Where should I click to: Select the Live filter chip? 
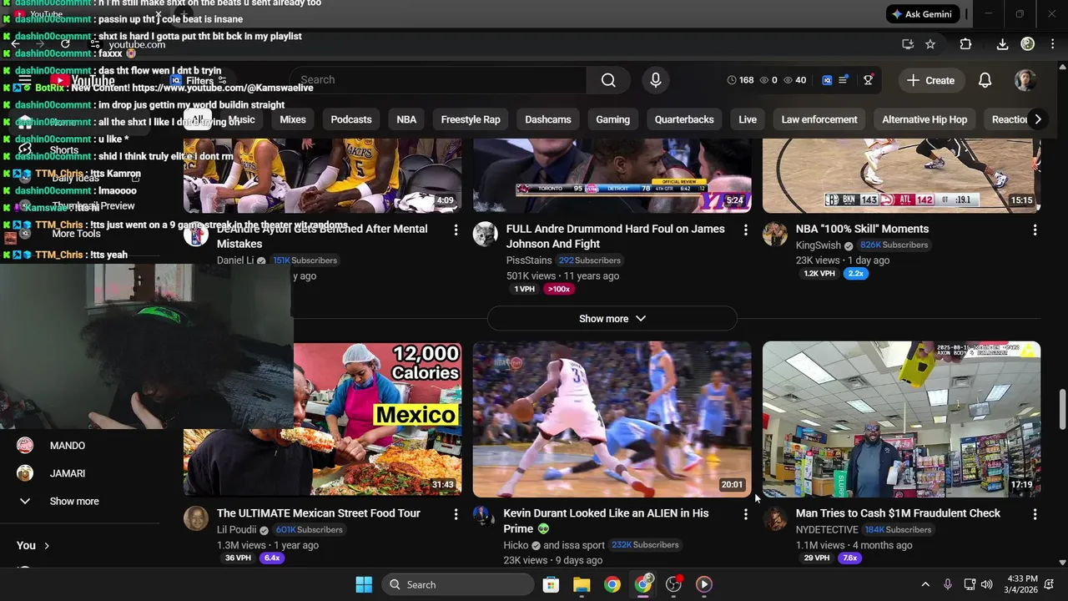coord(748,119)
